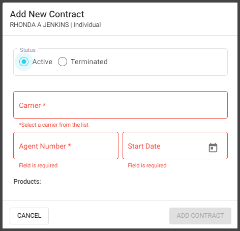
Task: Select the Terminated status radio button
Action: pos(63,62)
